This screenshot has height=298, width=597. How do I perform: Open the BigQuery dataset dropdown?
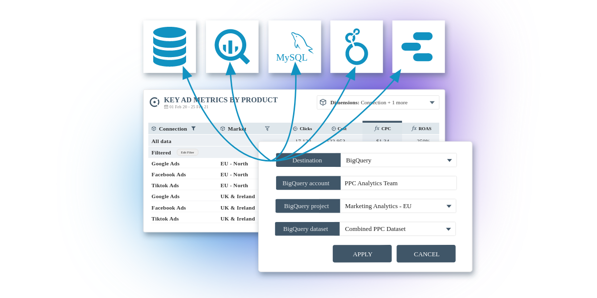(x=398, y=229)
